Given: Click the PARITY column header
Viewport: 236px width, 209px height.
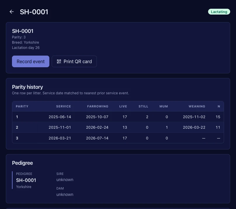Looking at the screenshot, I should [22, 106].
